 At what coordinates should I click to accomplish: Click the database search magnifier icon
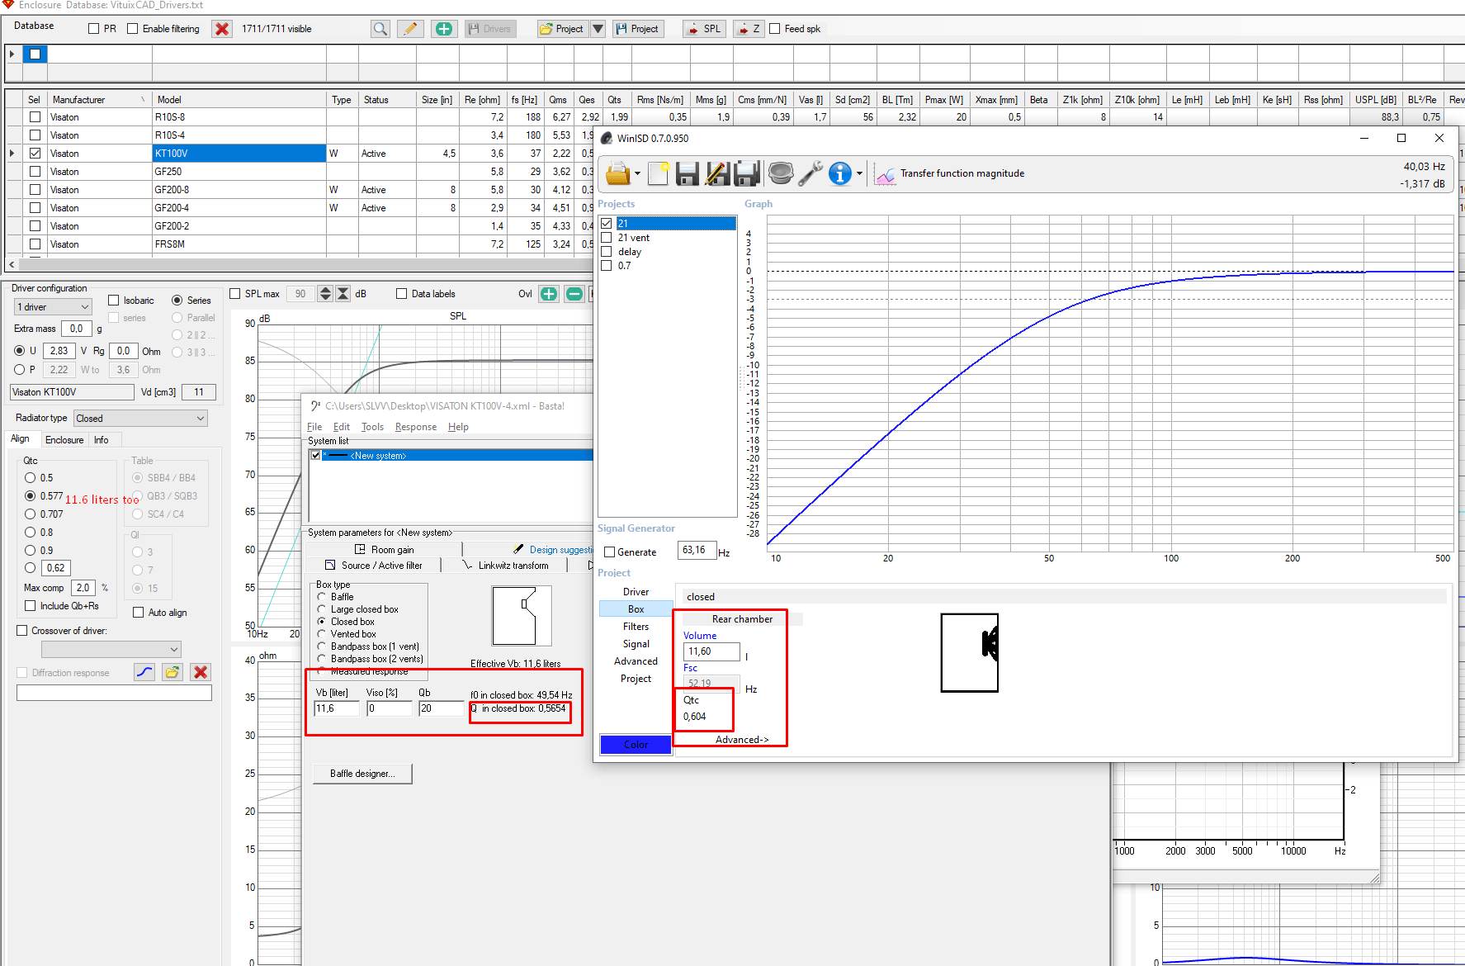380,29
